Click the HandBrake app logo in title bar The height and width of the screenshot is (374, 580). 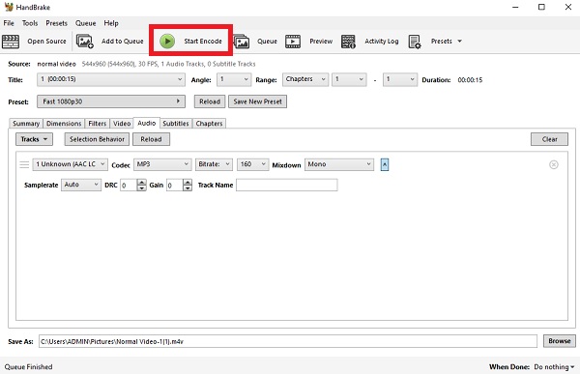pos(9,7)
